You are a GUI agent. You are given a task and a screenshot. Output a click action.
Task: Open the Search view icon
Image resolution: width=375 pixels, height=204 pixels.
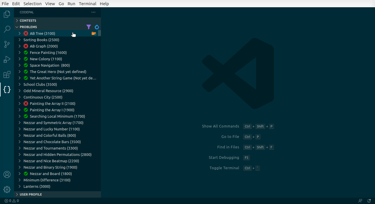click(x=7, y=29)
